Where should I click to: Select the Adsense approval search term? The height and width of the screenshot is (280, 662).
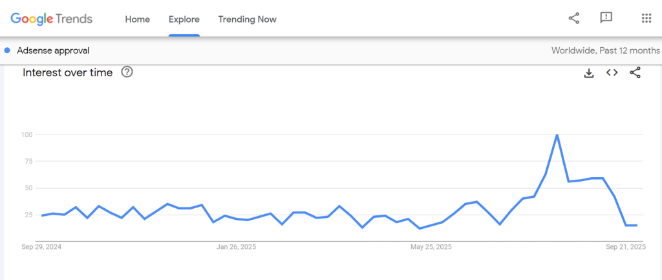[x=53, y=50]
